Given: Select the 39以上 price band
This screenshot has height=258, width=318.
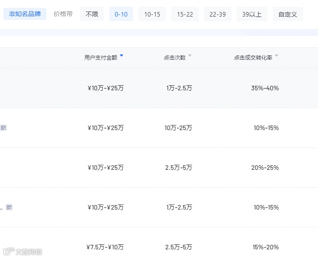Looking at the screenshot, I should click(x=252, y=14).
